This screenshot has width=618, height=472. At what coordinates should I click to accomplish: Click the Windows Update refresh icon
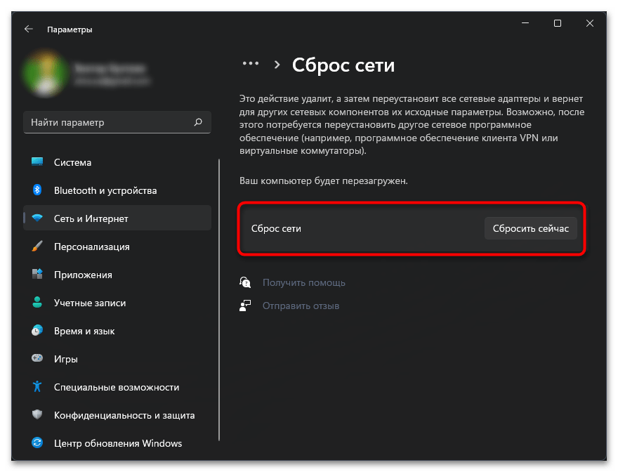[x=37, y=442]
